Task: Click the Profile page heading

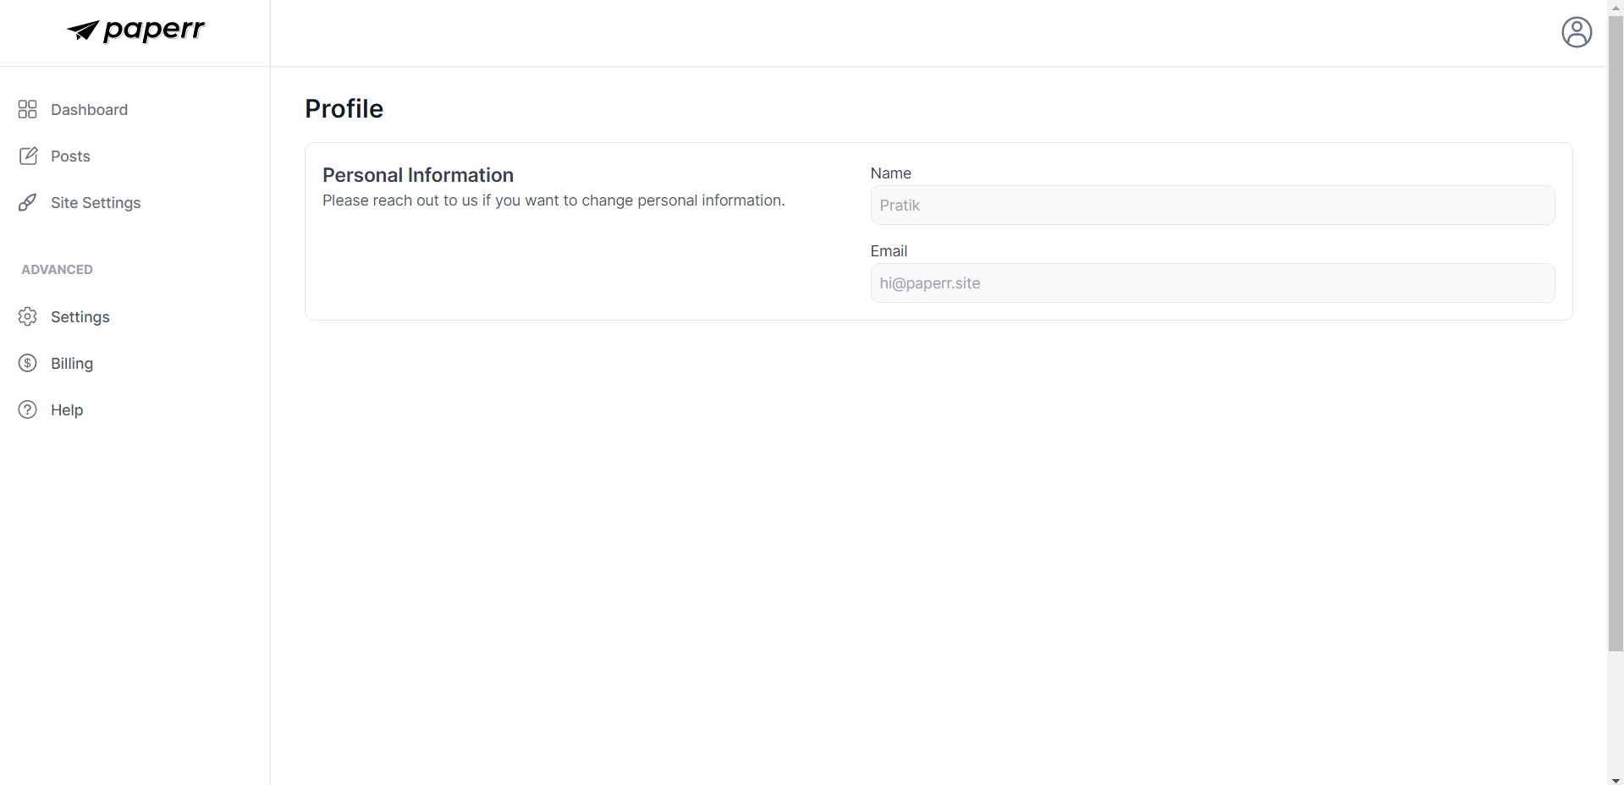Action: pos(344,108)
